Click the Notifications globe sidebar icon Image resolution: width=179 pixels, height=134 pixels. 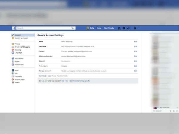(x=13, y=58)
